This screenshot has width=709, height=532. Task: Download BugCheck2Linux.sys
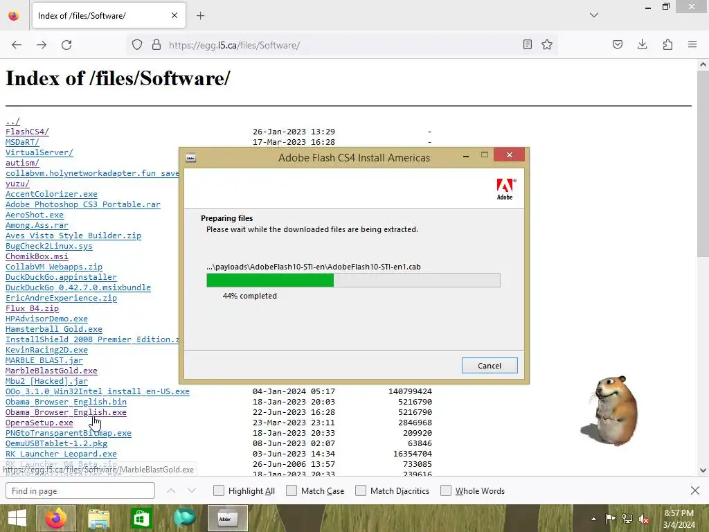click(x=49, y=246)
